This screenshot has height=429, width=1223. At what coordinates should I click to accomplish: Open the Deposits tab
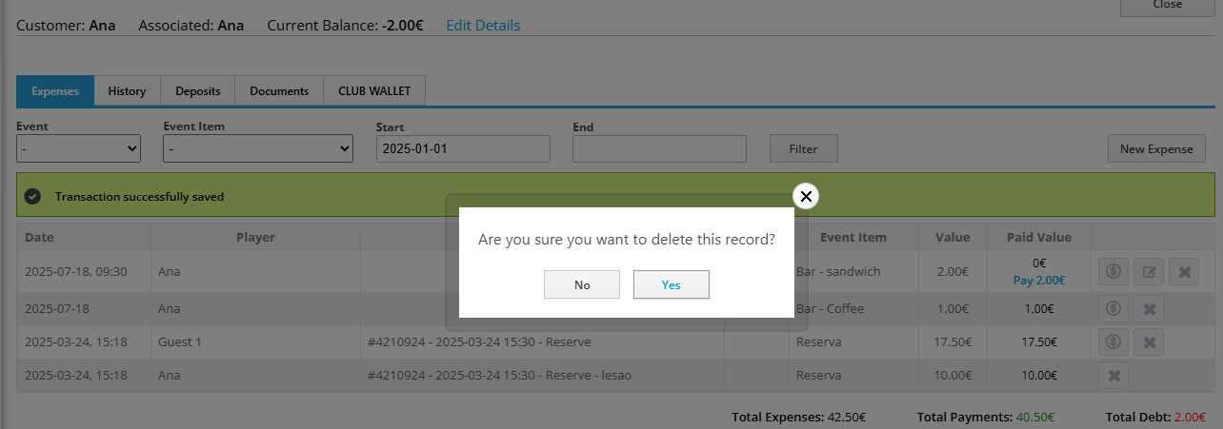197,91
